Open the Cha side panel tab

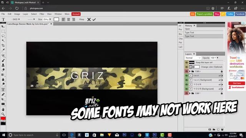tap(180, 38)
